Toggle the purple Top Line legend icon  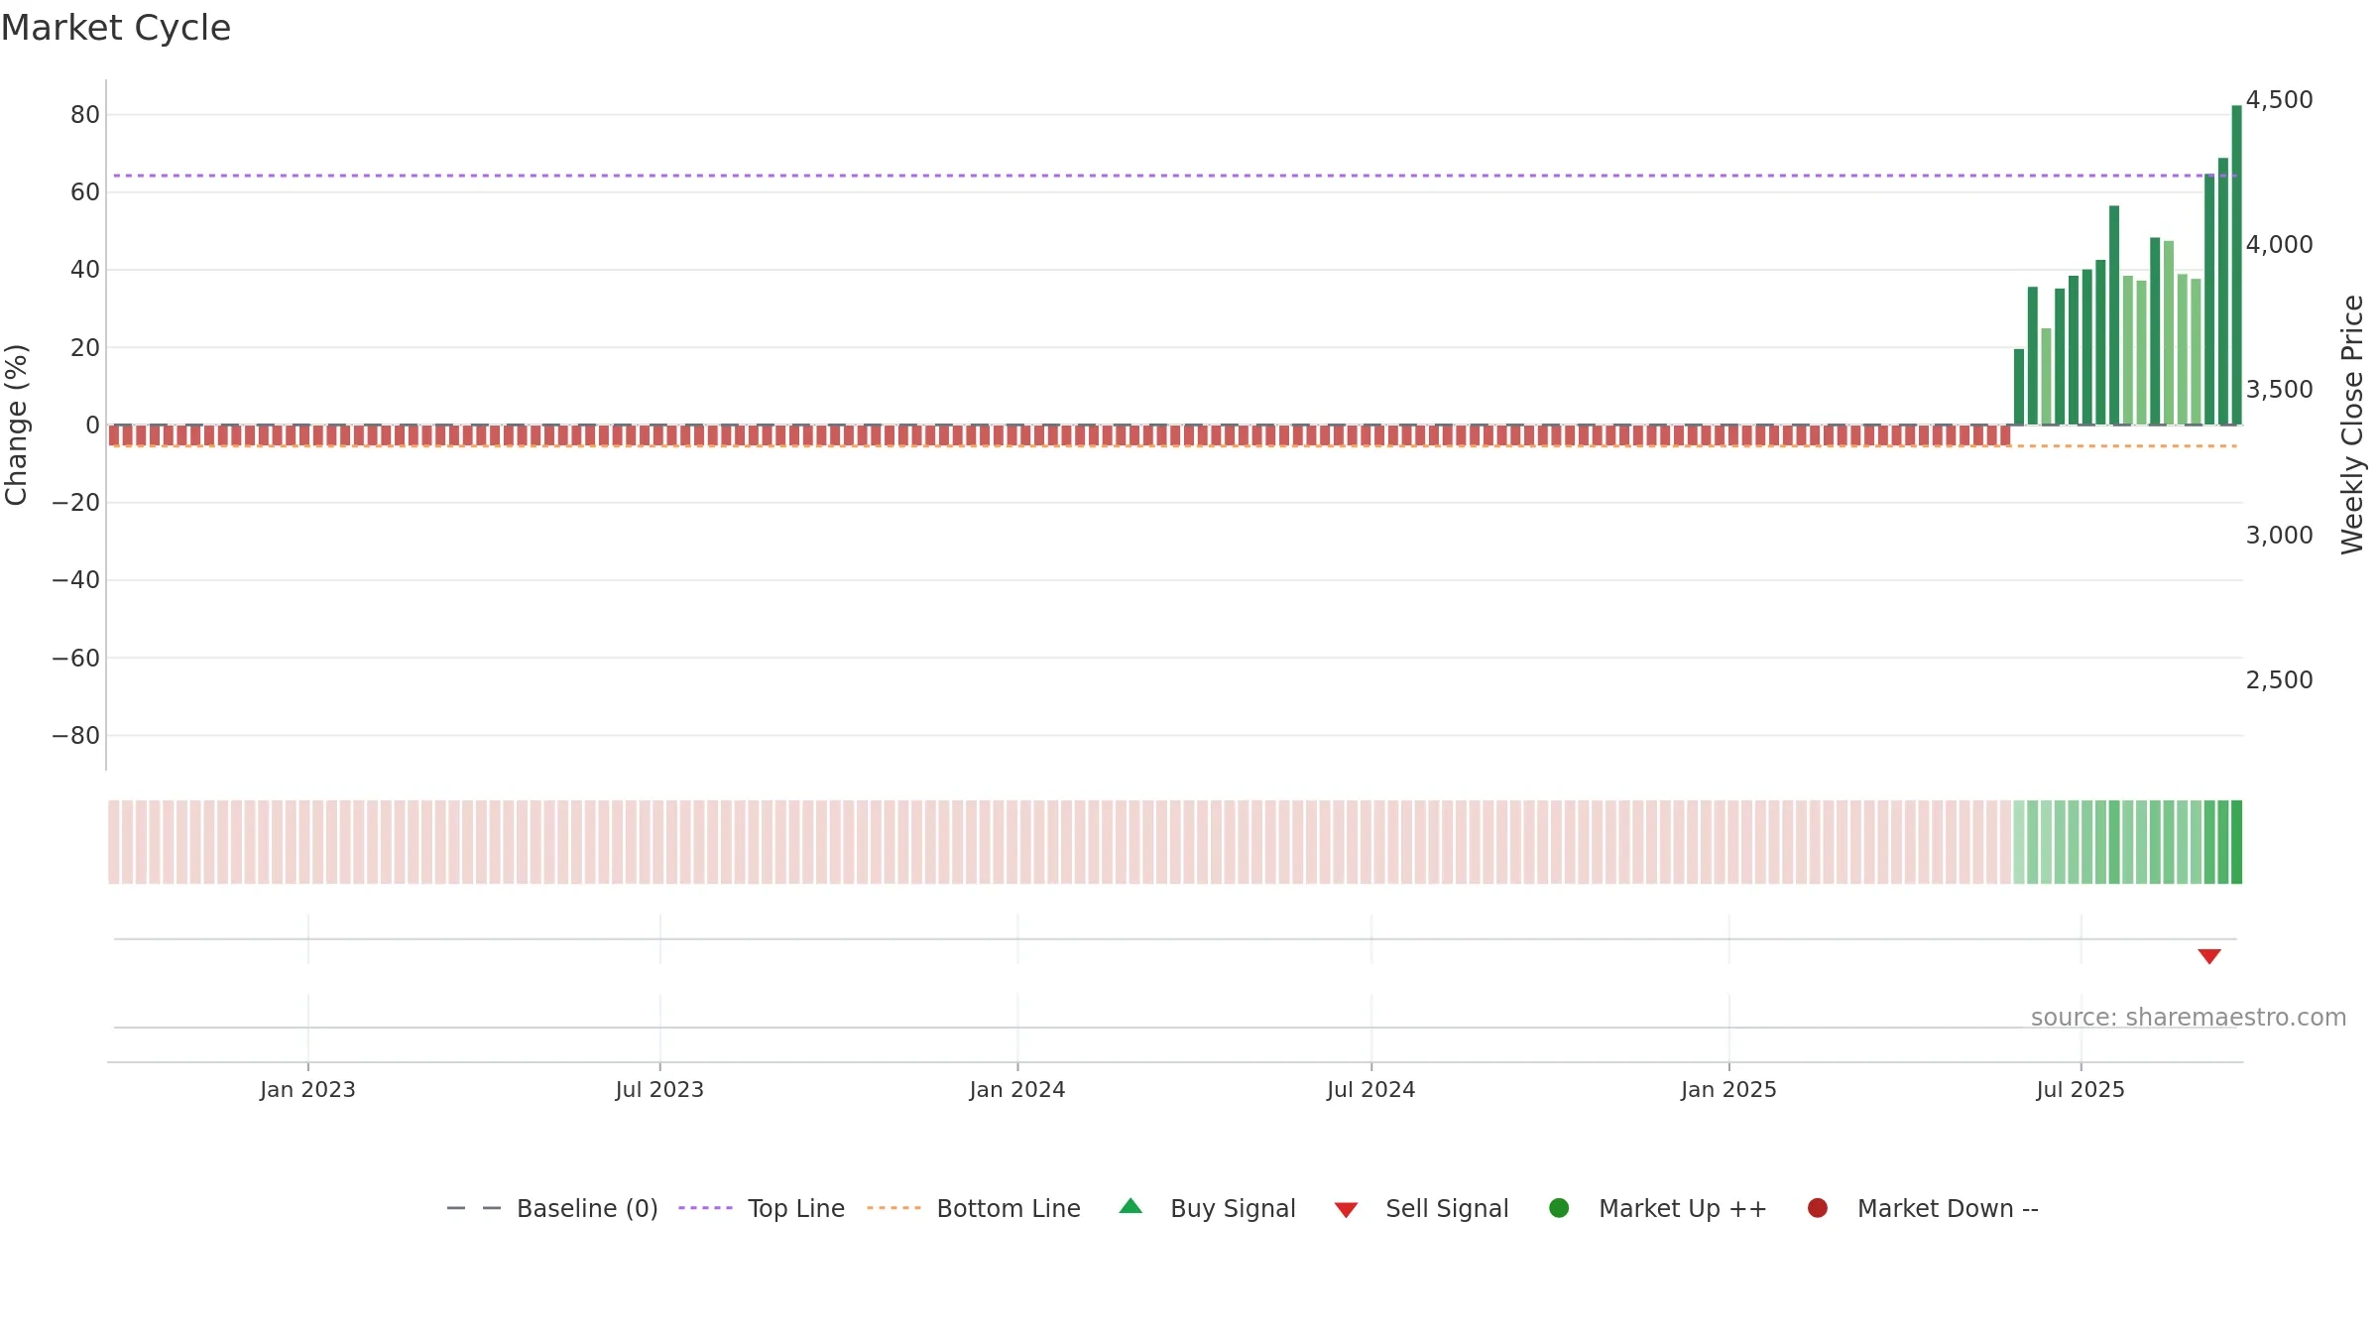tap(705, 1208)
